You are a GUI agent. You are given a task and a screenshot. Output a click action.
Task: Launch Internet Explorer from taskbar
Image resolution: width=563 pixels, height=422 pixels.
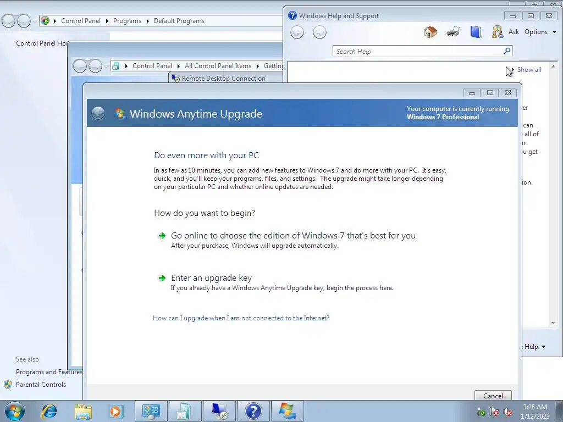[x=49, y=411]
